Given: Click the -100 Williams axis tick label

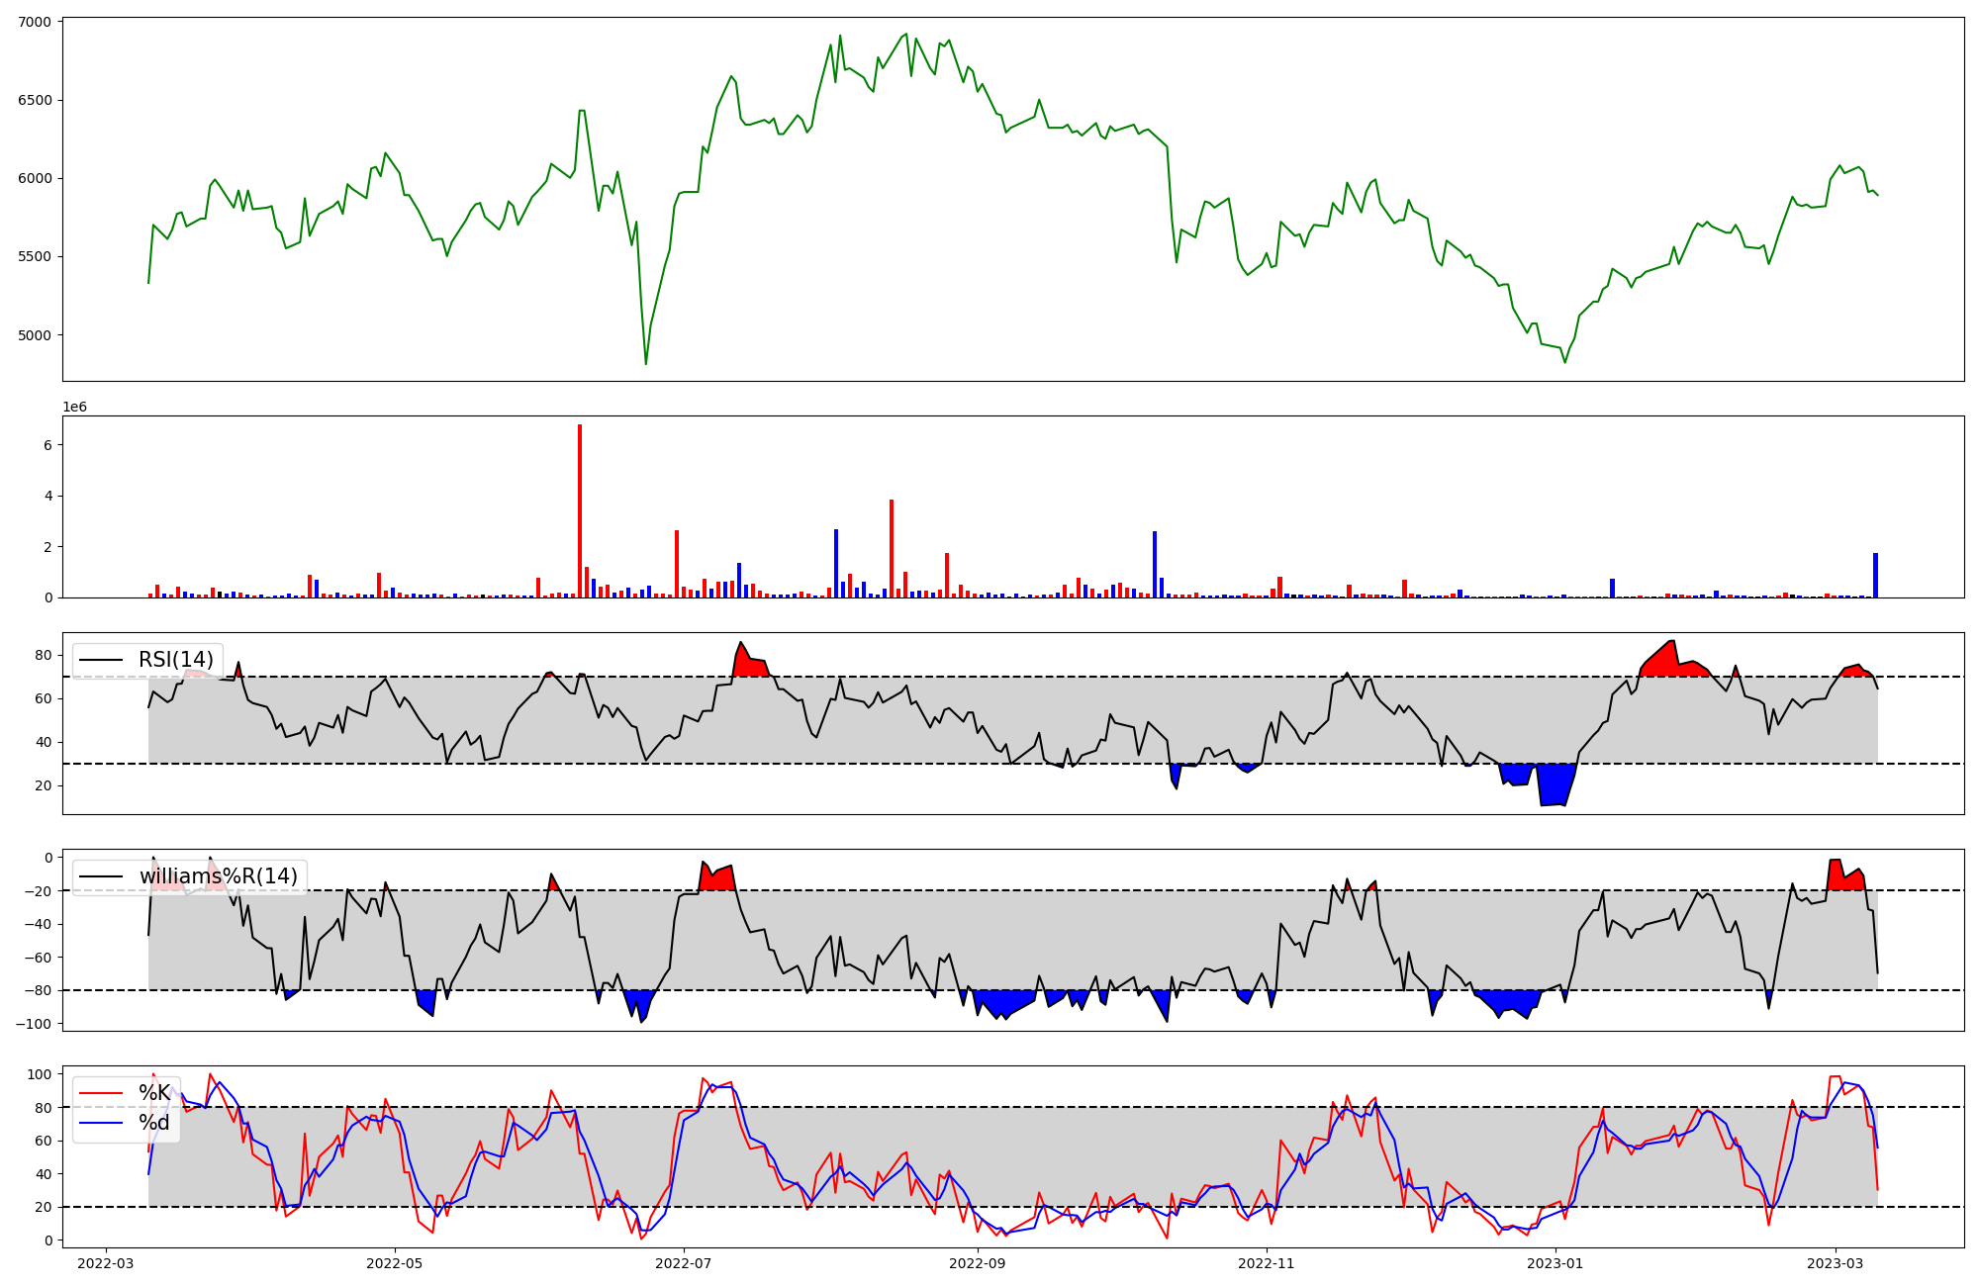Looking at the screenshot, I should click(34, 1024).
